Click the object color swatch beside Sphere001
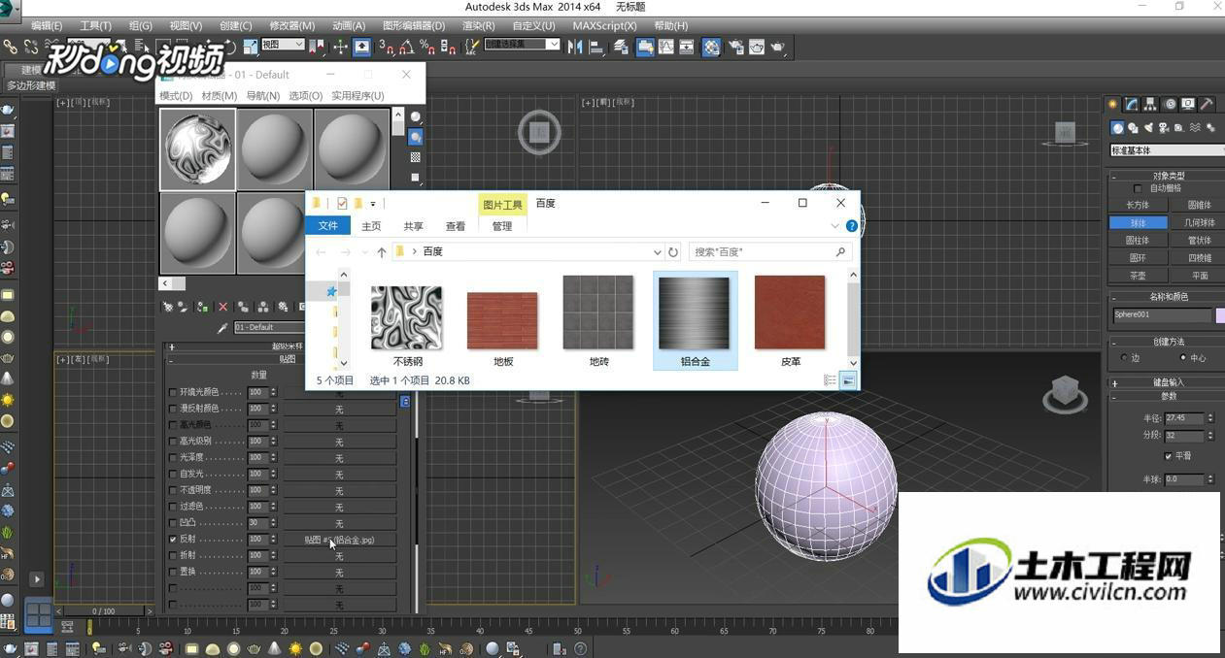The image size is (1225, 658). coord(1220,315)
